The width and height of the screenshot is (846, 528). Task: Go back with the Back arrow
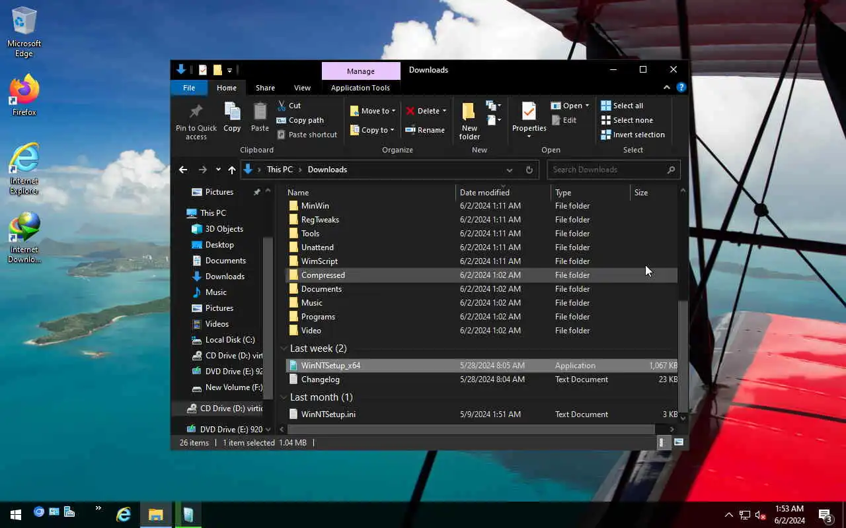(183, 170)
